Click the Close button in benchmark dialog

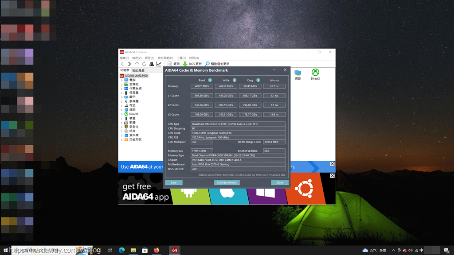point(280,183)
